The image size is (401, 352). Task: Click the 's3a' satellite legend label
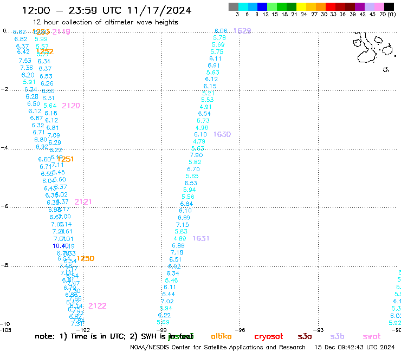(305, 337)
